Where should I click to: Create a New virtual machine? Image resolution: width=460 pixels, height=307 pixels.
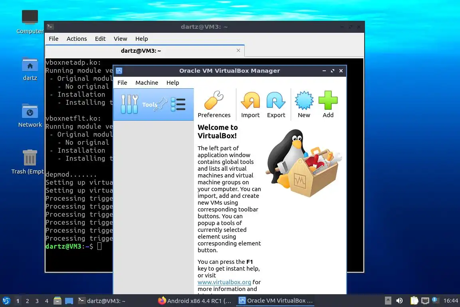304,104
